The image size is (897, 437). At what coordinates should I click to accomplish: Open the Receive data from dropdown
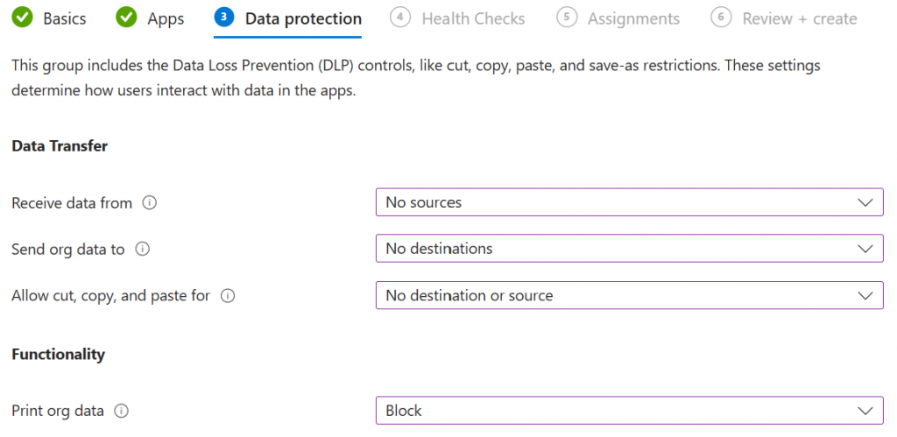(x=629, y=202)
